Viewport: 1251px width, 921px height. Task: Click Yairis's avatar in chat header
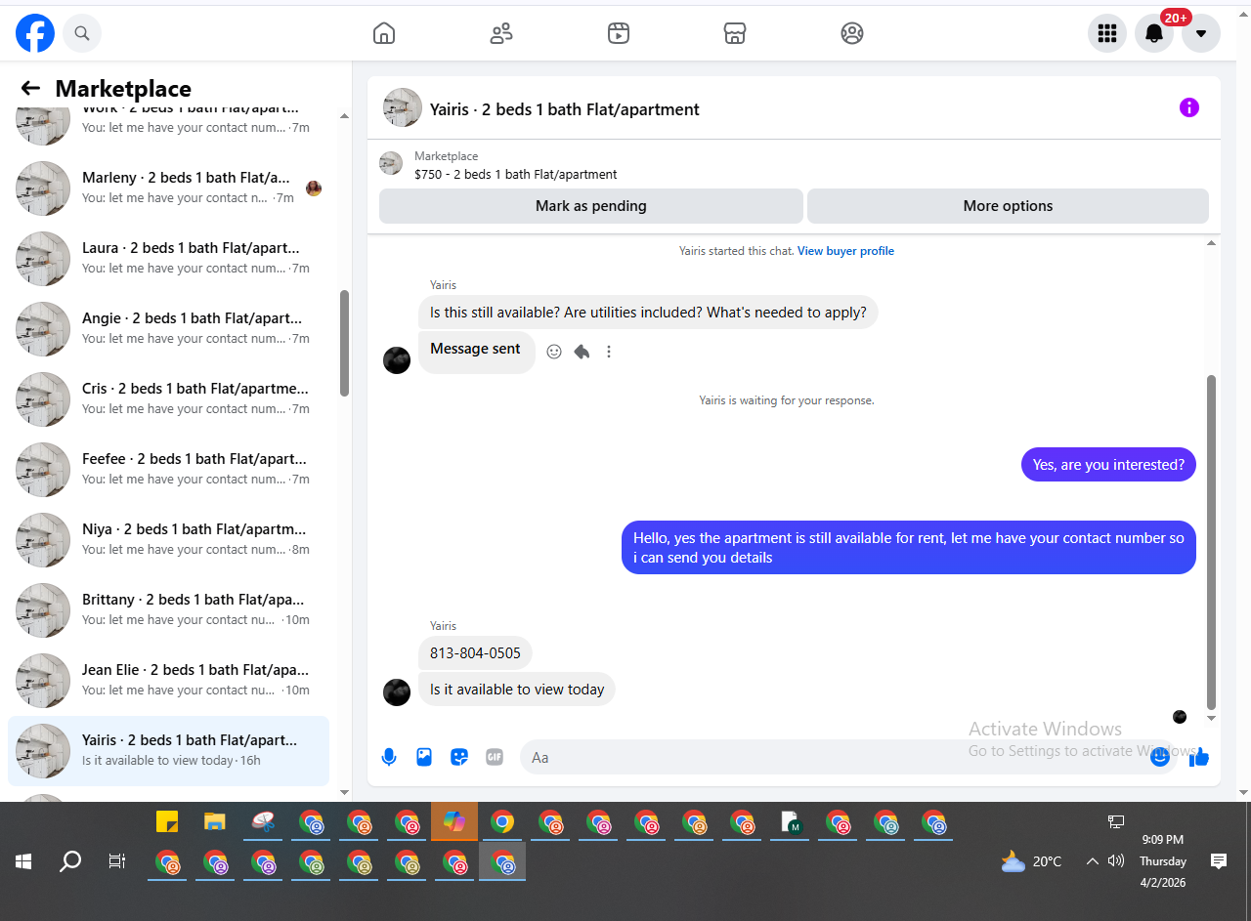click(x=403, y=107)
